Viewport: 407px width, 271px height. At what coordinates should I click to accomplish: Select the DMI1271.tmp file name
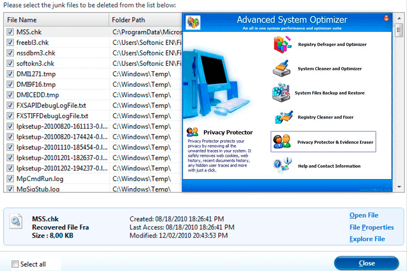pyautogui.click(x=36, y=74)
